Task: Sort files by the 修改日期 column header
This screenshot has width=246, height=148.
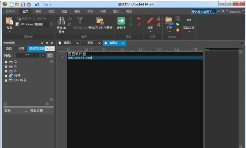Action: (41, 111)
